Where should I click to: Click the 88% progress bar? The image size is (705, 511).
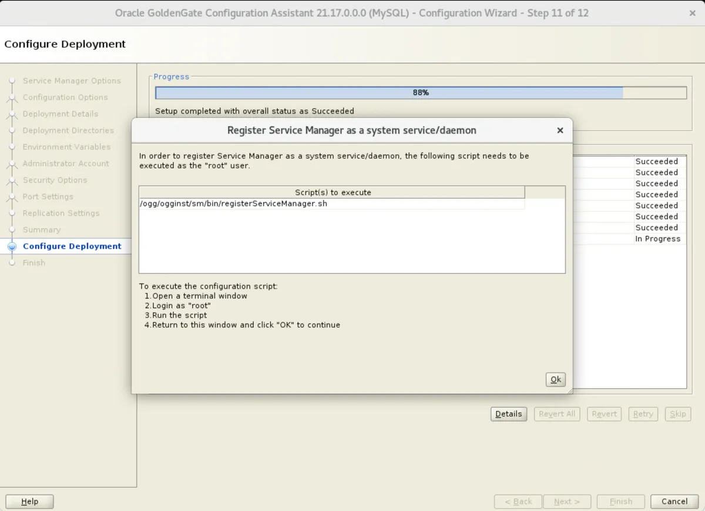point(420,93)
